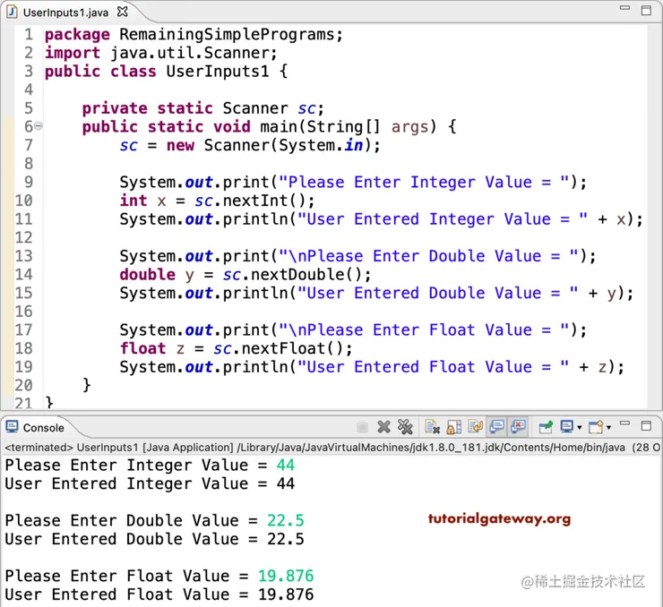
Task: Toggle show console on standard error change
Action: coord(518,427)
